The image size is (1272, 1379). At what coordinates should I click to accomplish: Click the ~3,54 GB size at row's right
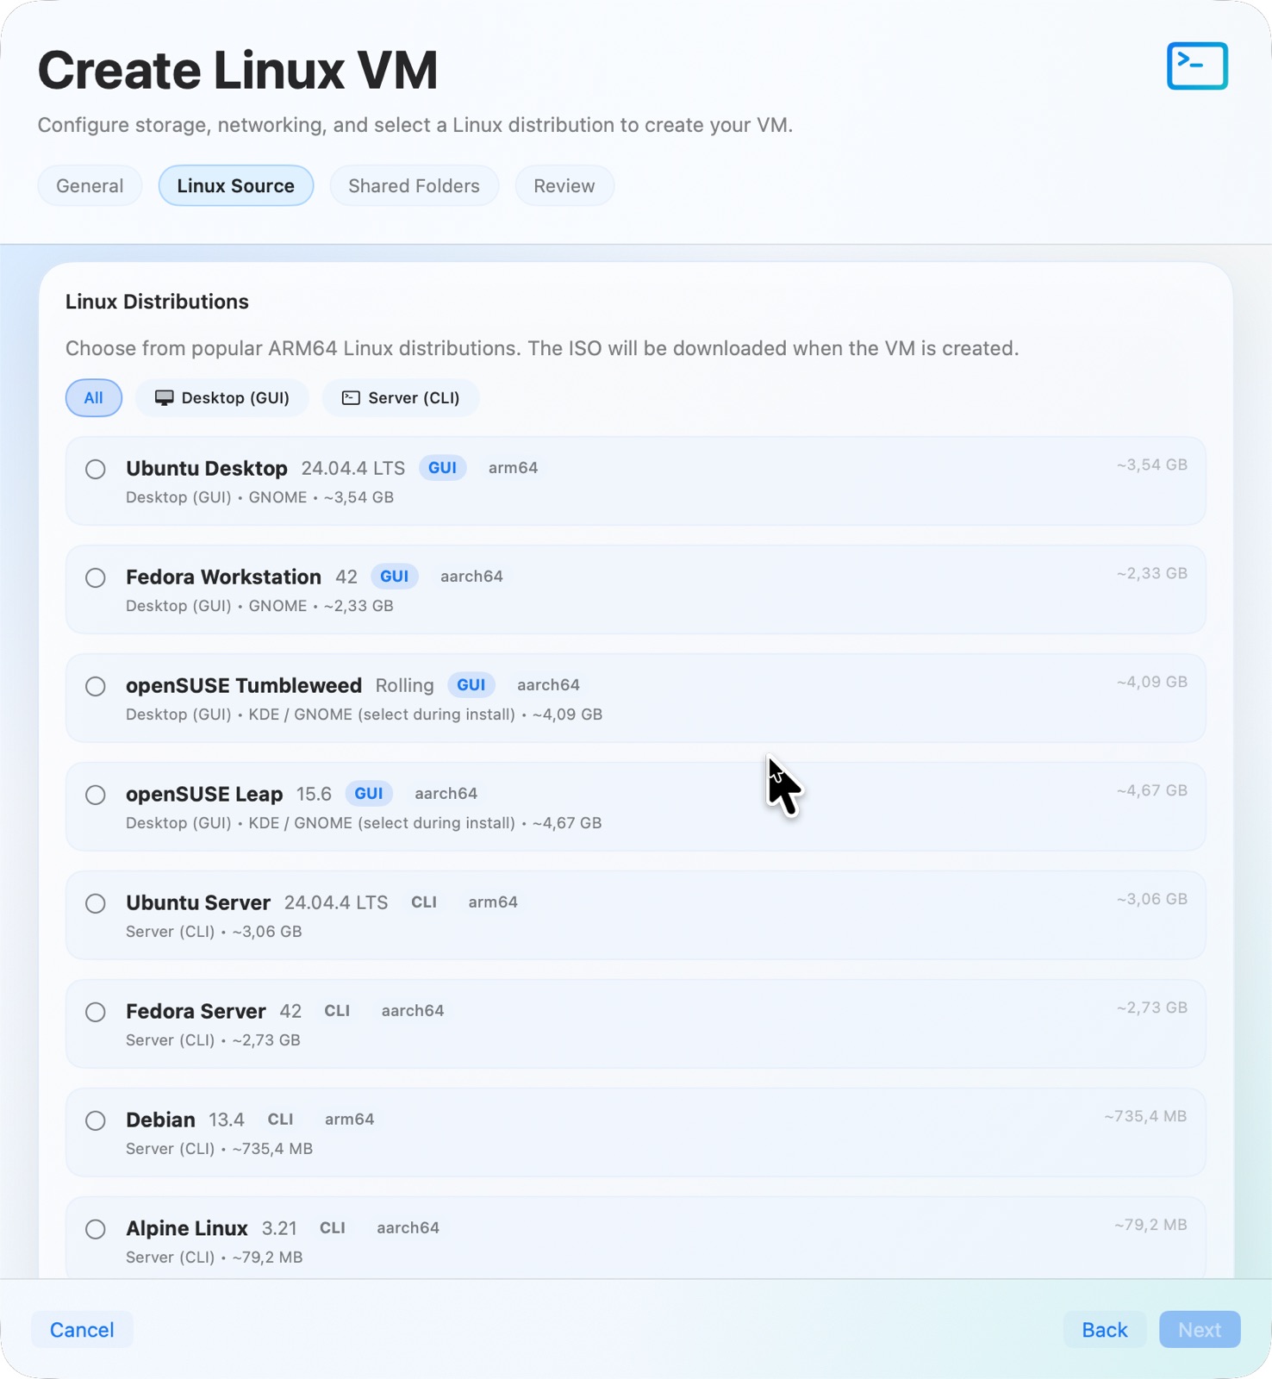pyautogui.click(x=1151, y=465)
